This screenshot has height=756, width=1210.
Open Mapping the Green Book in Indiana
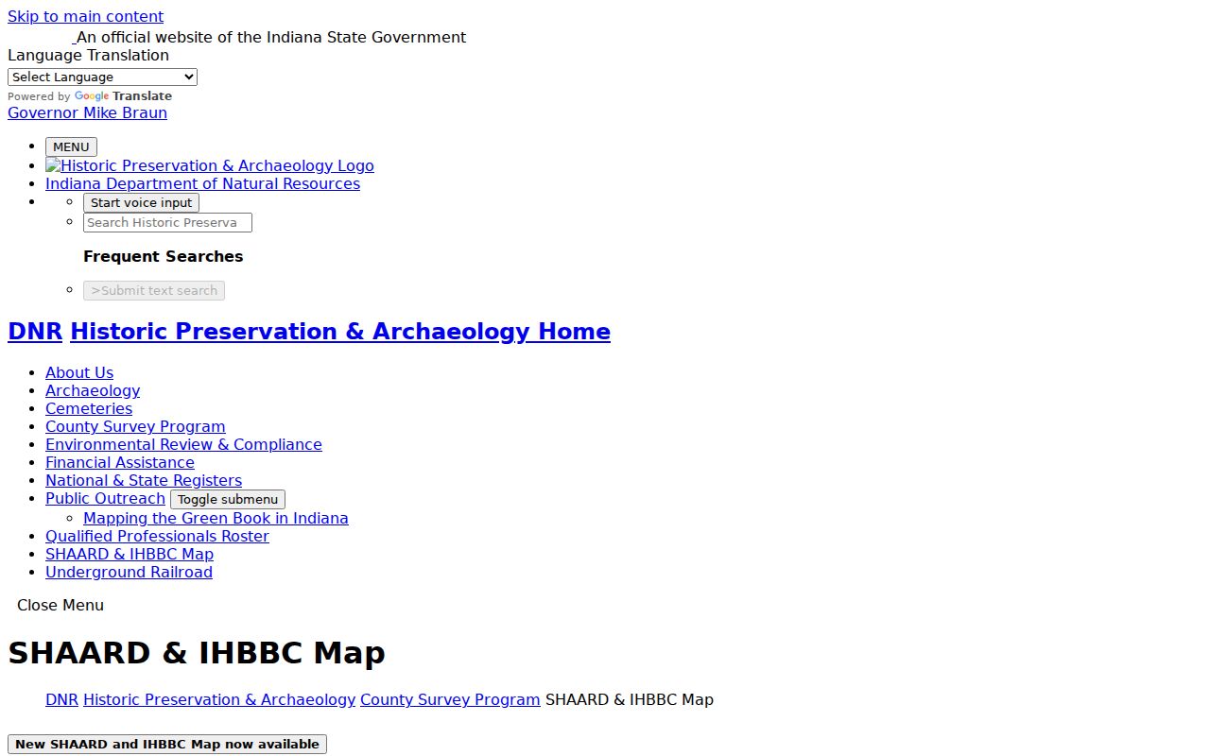coord(216,518)
